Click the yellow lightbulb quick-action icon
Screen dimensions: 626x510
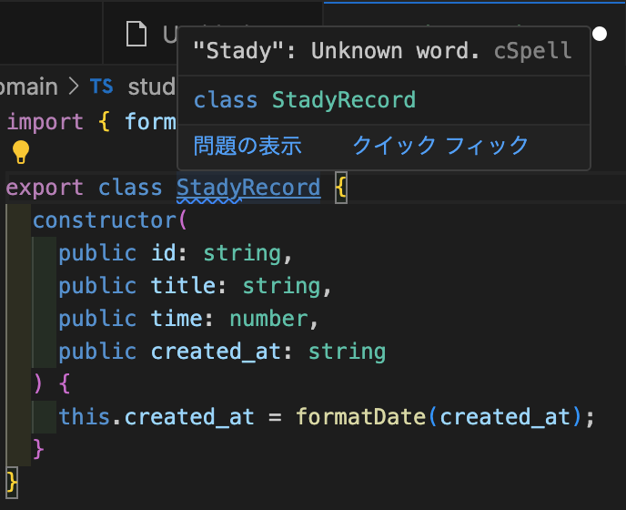(21, 152)
